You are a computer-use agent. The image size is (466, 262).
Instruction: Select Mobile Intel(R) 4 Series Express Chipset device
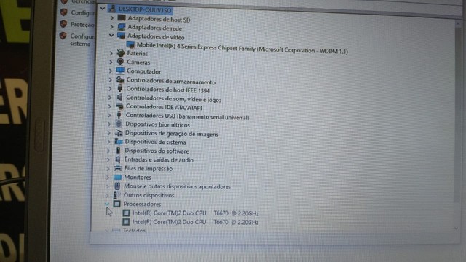[242, 48]
